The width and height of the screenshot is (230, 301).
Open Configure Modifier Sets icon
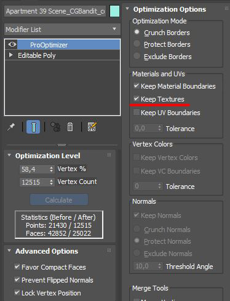coord(92,127)
